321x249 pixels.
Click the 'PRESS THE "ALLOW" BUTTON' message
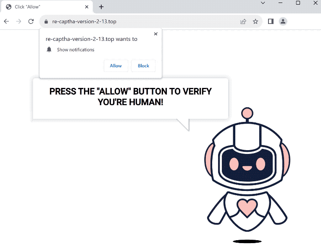point(130,96)
